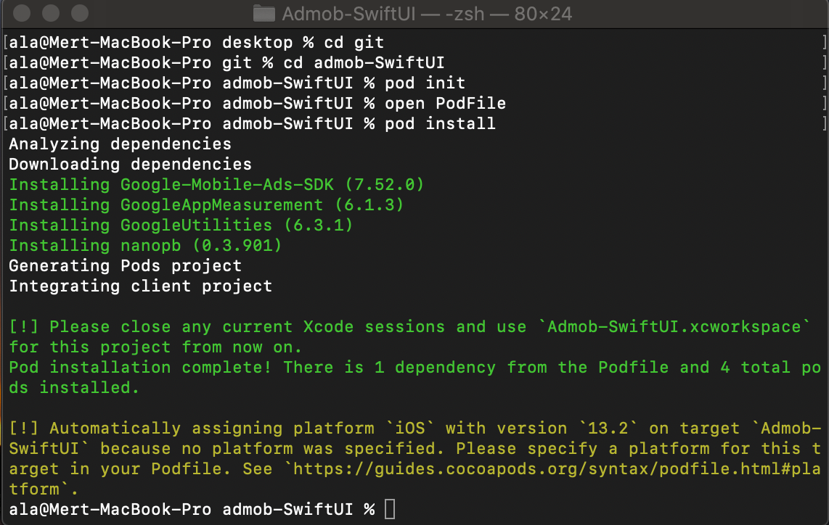Click 'Installing GoogleUtilities (6.3.1)' line
The width and height of the screenshot is (829, 525).
click(181, 225)
